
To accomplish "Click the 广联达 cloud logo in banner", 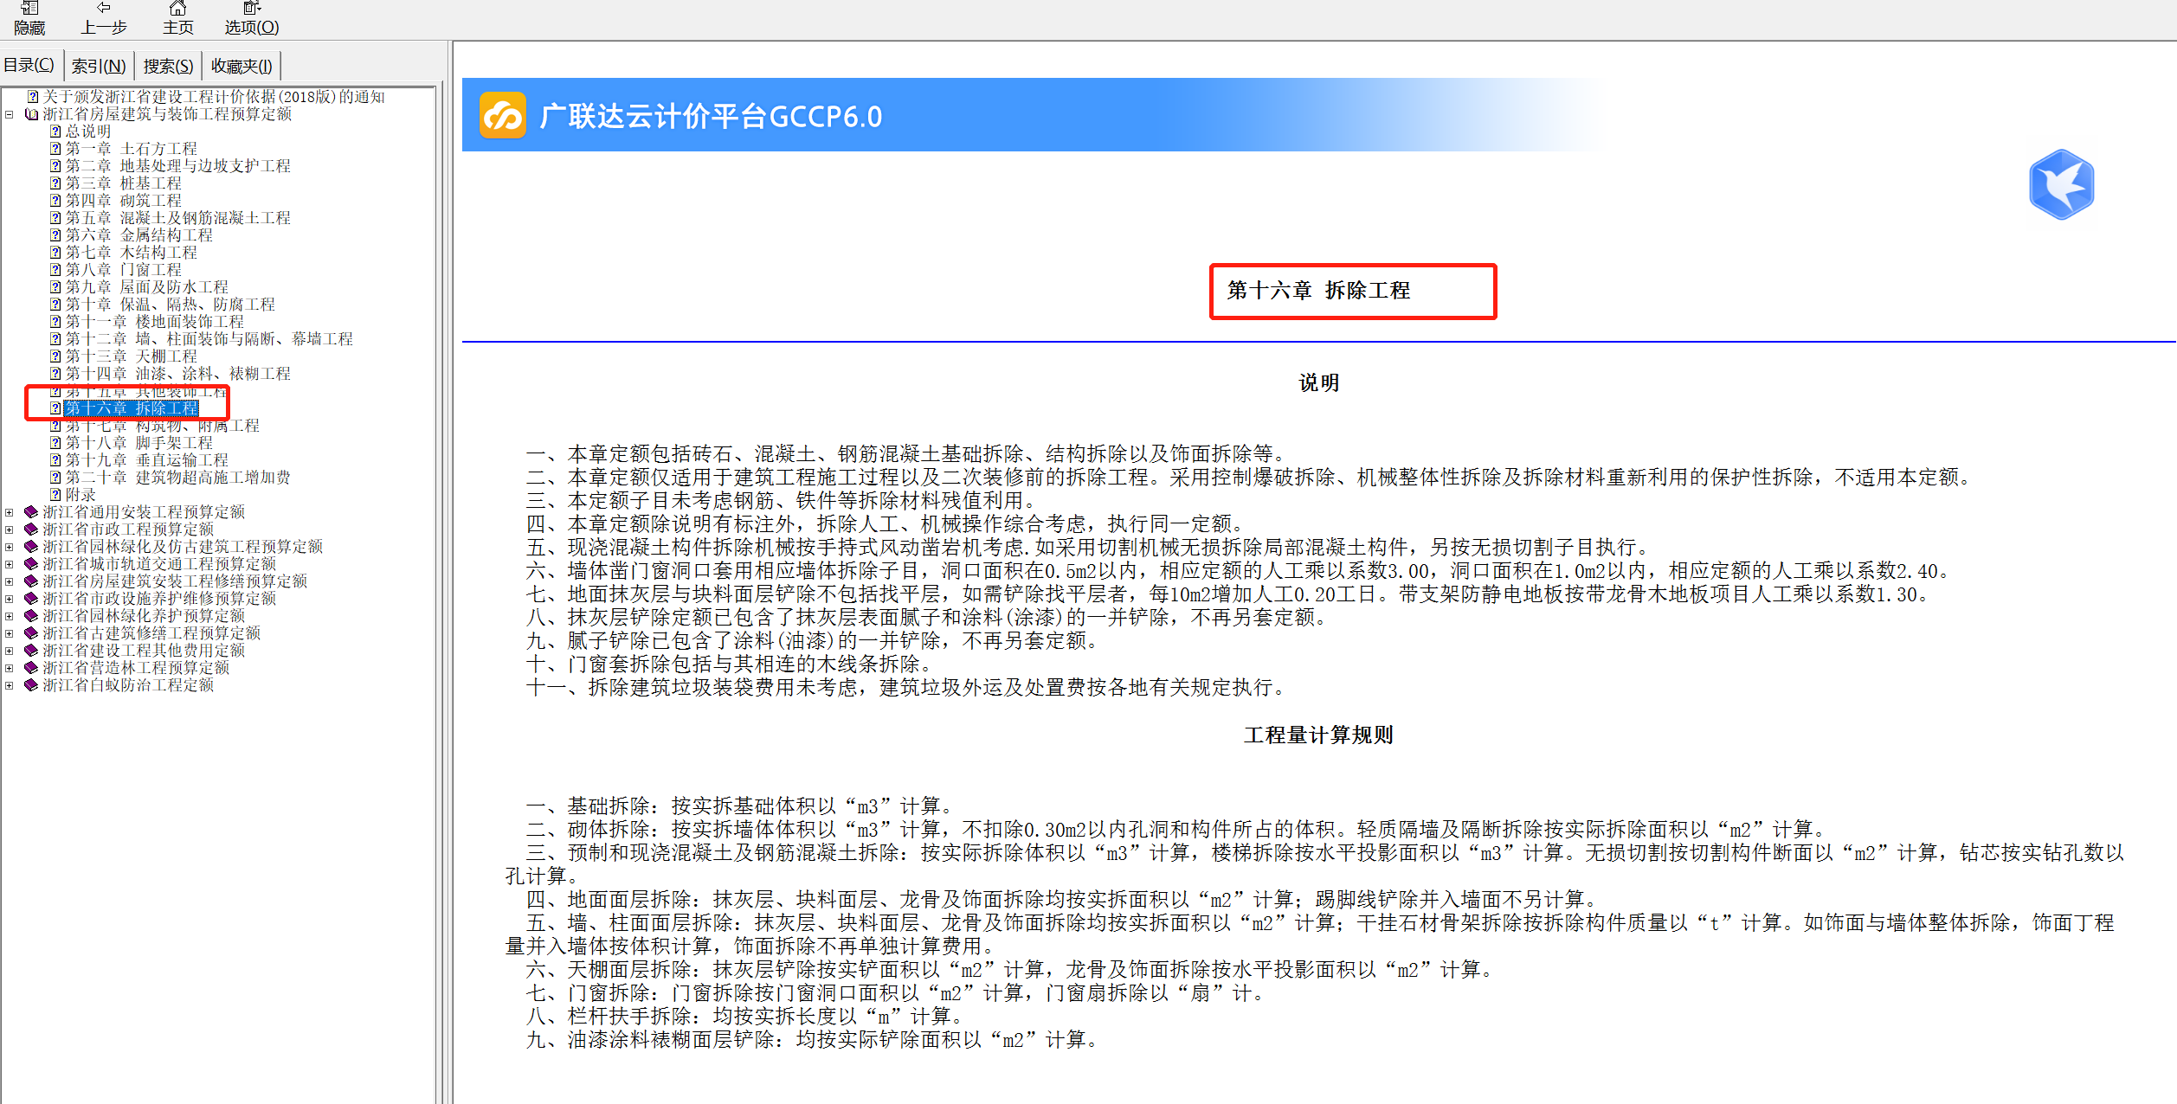I will tap(503, 116).
